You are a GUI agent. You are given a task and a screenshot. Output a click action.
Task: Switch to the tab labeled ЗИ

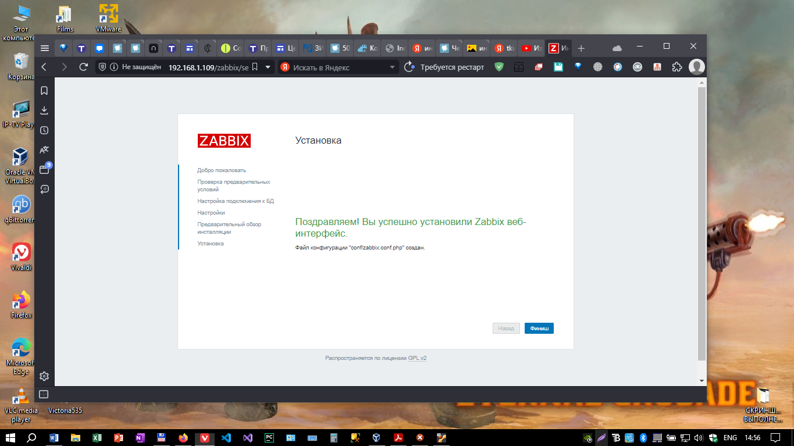(313, 48)
